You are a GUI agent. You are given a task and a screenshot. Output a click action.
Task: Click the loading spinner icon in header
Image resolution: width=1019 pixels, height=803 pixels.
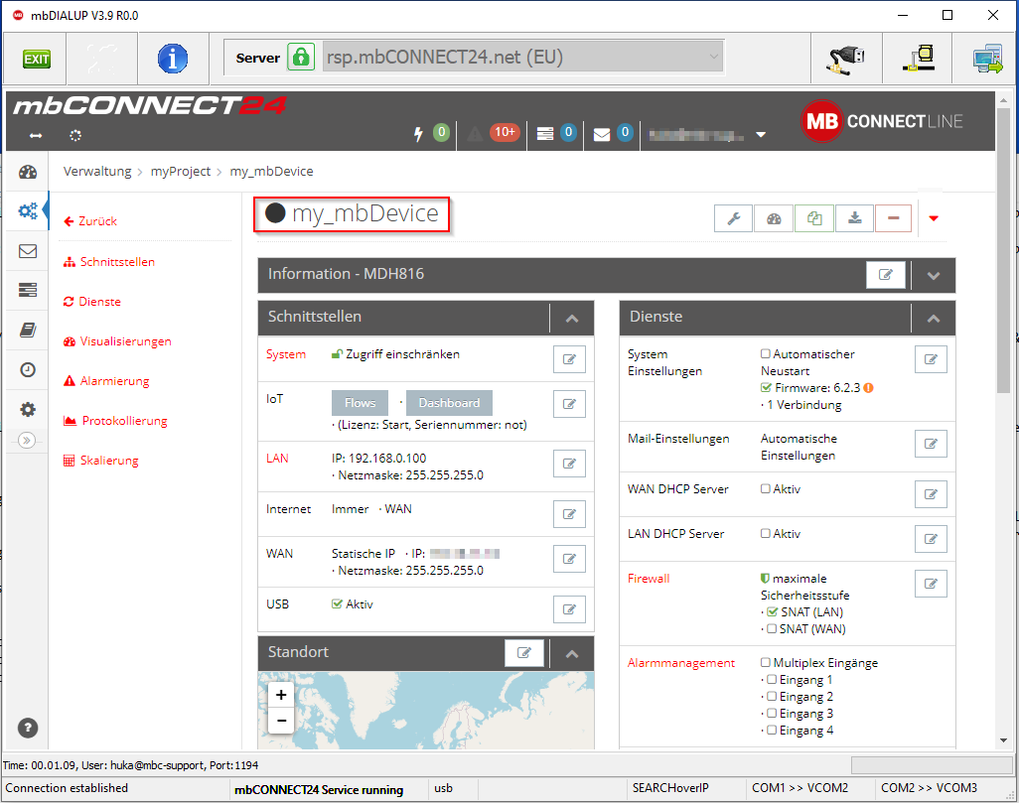(x=75, y=135)
